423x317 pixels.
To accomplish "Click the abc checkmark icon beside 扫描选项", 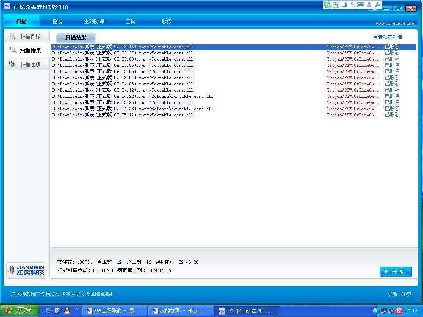I will (x=12, y=64).
